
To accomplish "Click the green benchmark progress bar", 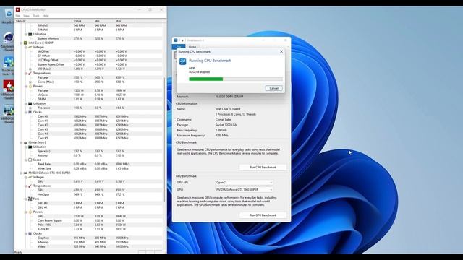I will click(x=236, y=79).
